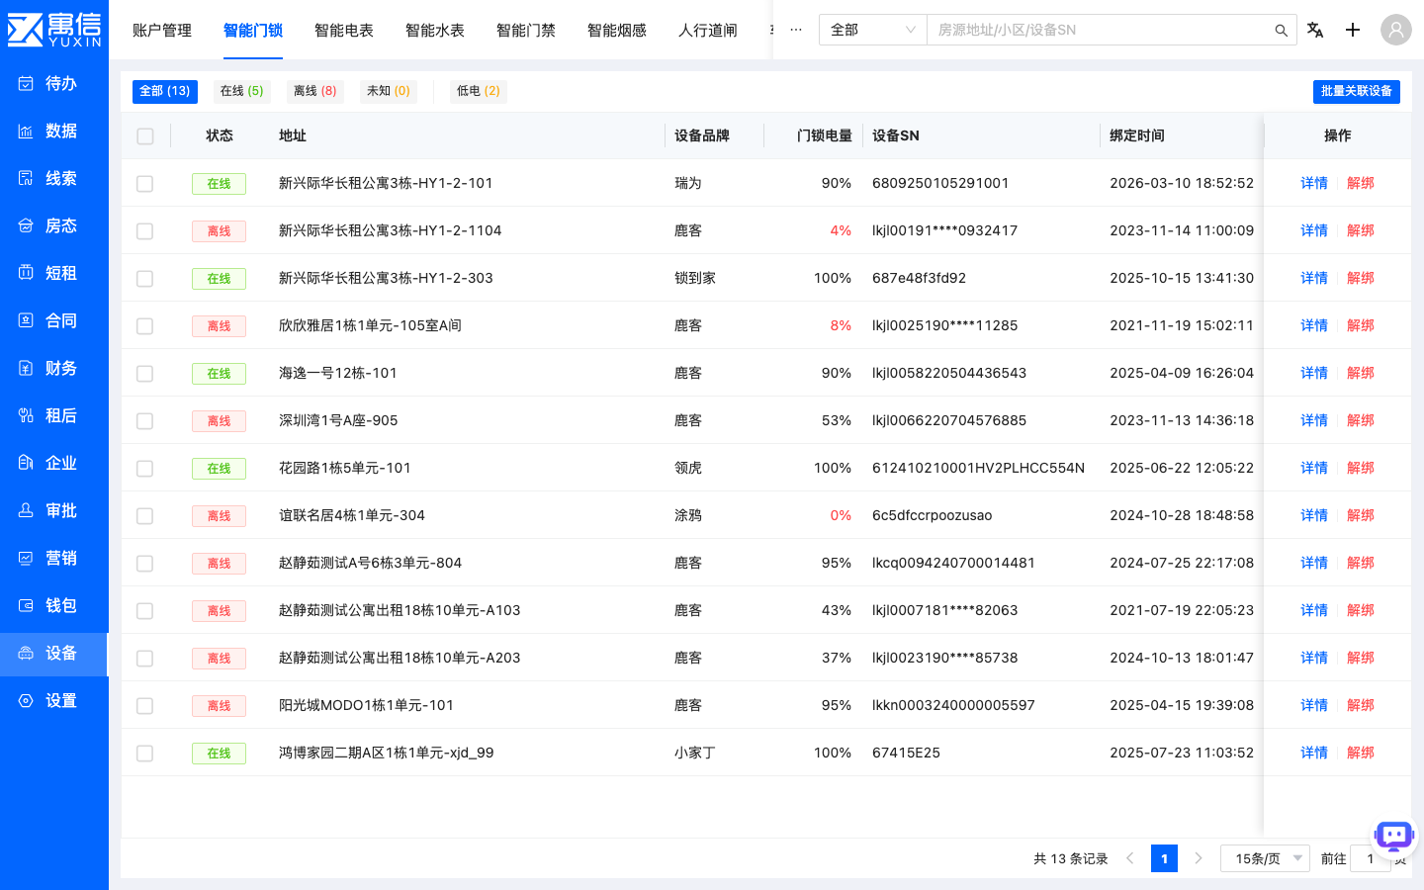Check the row for 海逸一号12栋-101
Viewport: 1424px width, 890px height.
coord(145,374)
